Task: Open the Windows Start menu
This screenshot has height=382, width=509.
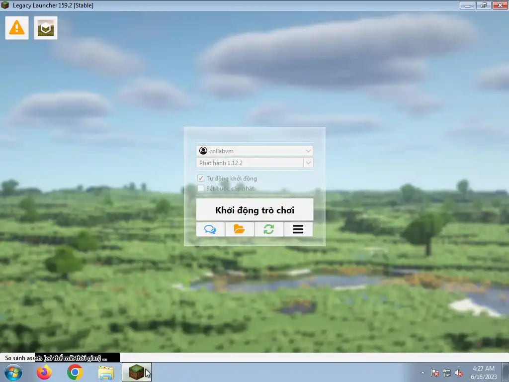Action: point(13,372)
